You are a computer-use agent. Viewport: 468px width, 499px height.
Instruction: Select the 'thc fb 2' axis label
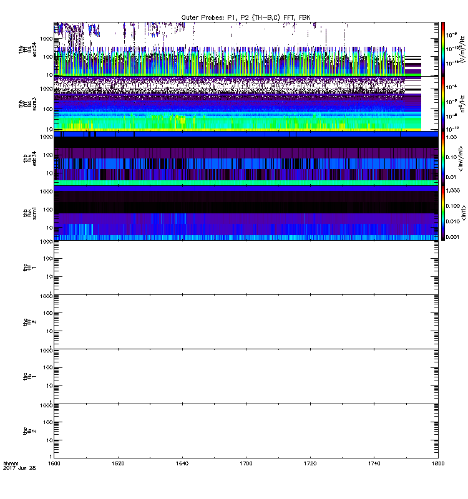tap(29, 431)
